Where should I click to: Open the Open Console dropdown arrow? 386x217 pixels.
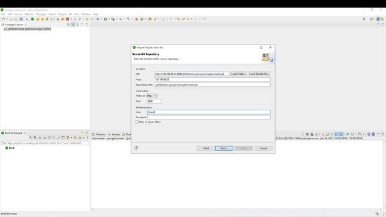point(364,134)
